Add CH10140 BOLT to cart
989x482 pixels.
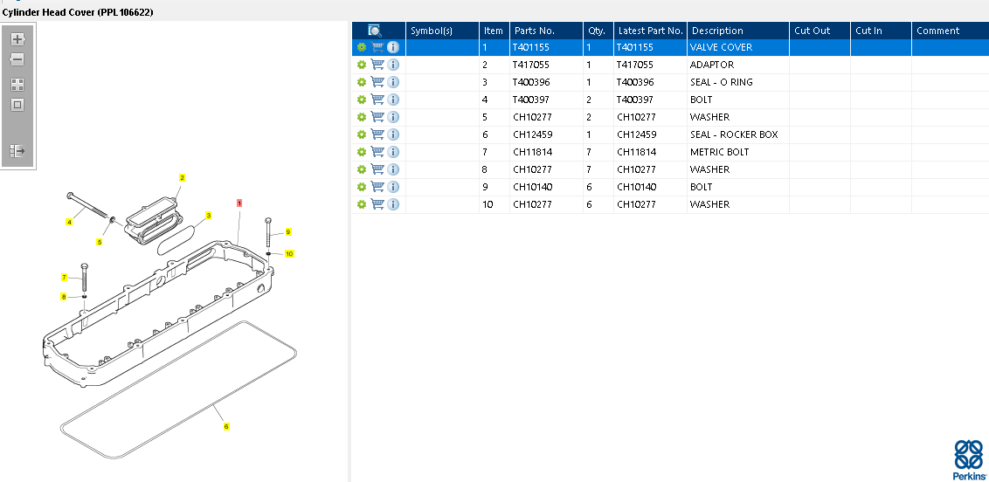(x=377, y=187)
